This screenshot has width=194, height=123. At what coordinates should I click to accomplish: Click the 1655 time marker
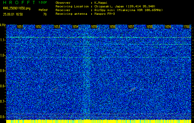(x=94, y=27)
